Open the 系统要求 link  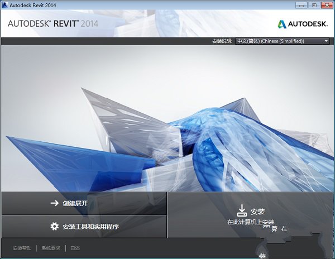point(51,248)
